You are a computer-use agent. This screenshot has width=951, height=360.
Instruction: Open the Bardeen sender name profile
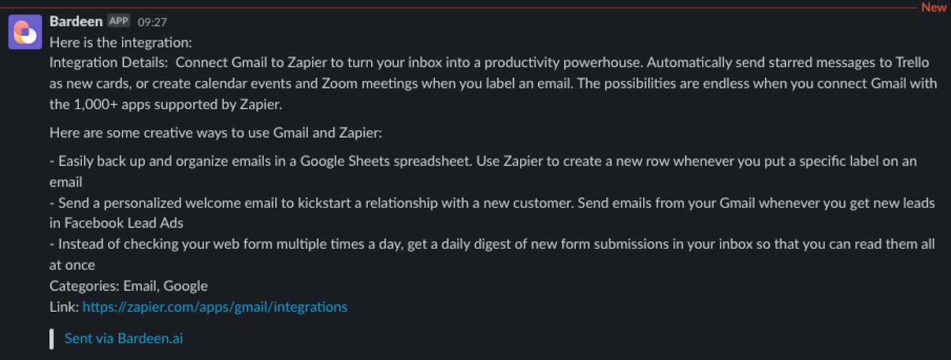[76, 21]
